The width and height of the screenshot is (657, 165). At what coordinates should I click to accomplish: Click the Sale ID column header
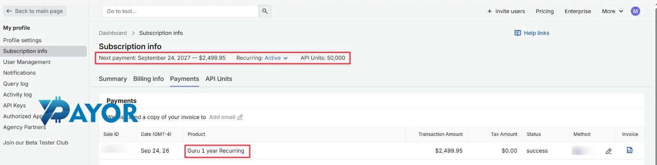111,134
